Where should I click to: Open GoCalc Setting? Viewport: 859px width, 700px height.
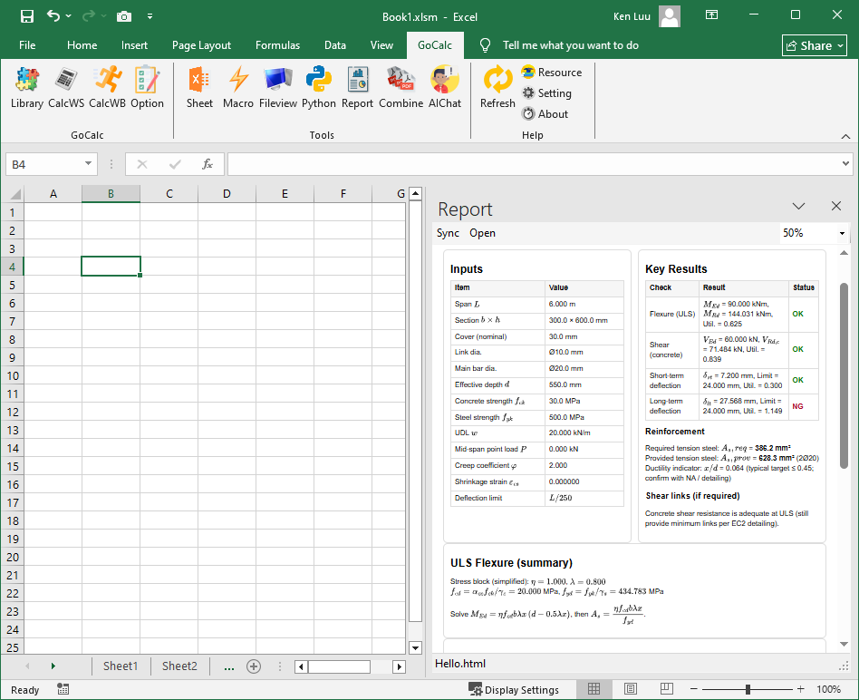546,93
